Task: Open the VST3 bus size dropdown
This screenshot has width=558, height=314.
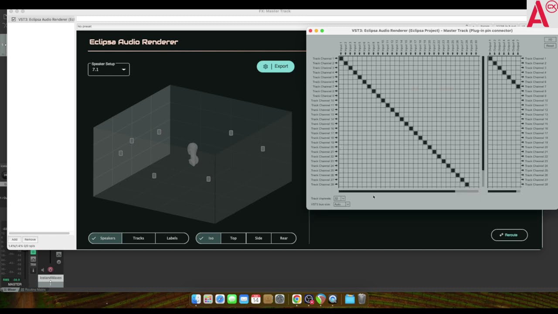Action: pos(342,204)
